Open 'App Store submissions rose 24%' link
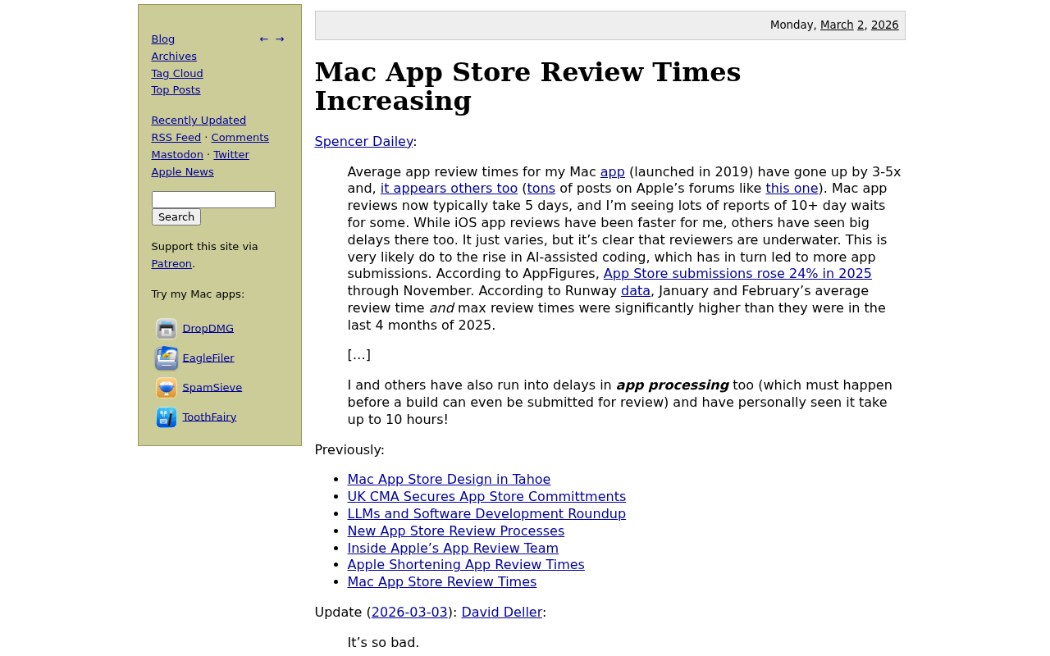 [x=737, y=274]
